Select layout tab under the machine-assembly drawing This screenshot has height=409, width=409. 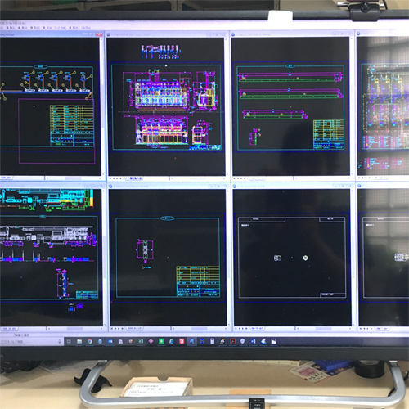[133, 178]
